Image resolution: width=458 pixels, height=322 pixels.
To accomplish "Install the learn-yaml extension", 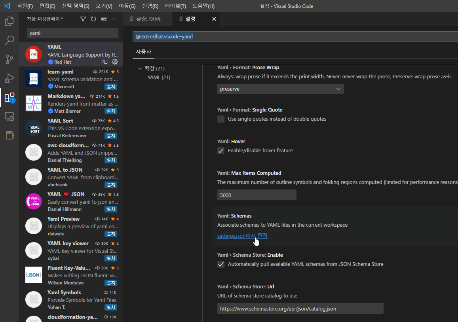I will click(111, 87).
